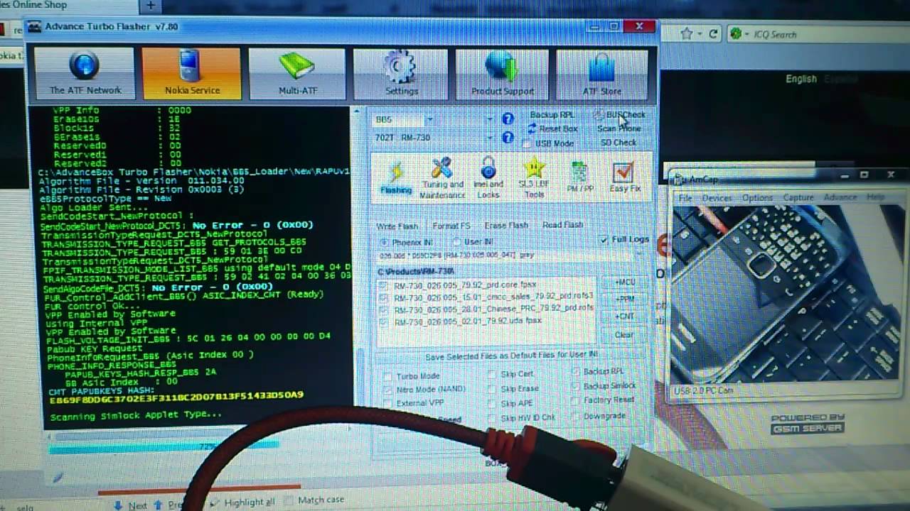Viewport: 910px width, 511px height.
Task: Bookmark page with browser star icon
Action: click(686, 33)
